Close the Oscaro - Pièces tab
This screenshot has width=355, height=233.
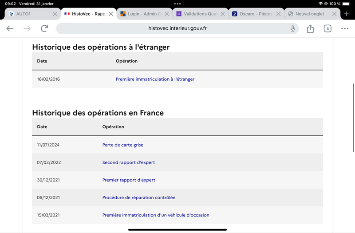point(279,14)
